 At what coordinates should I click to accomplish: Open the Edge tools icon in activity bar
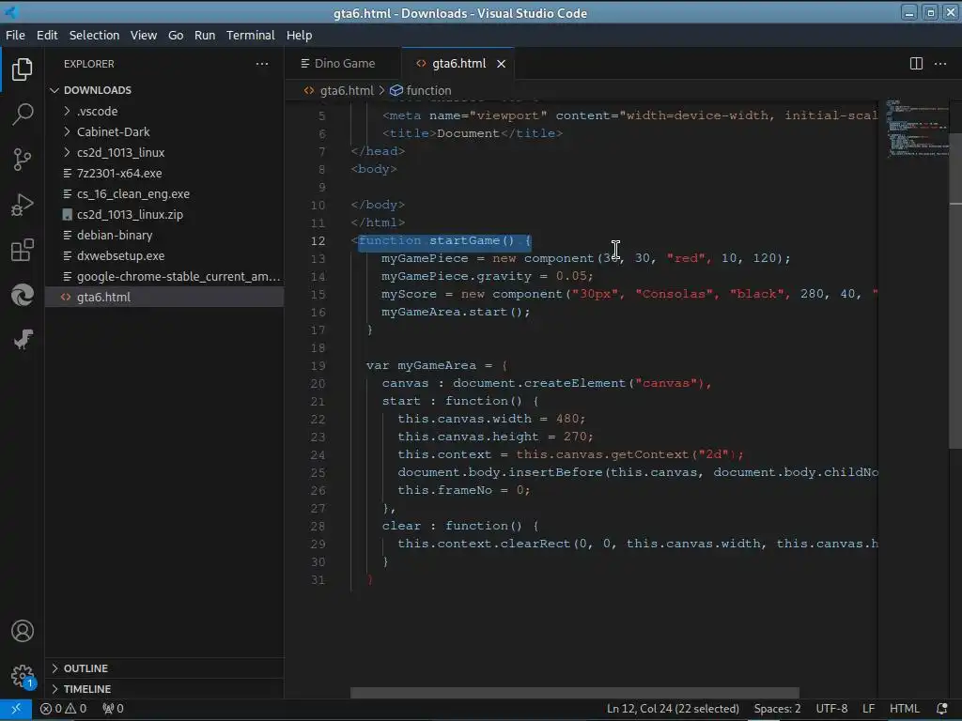23,295
